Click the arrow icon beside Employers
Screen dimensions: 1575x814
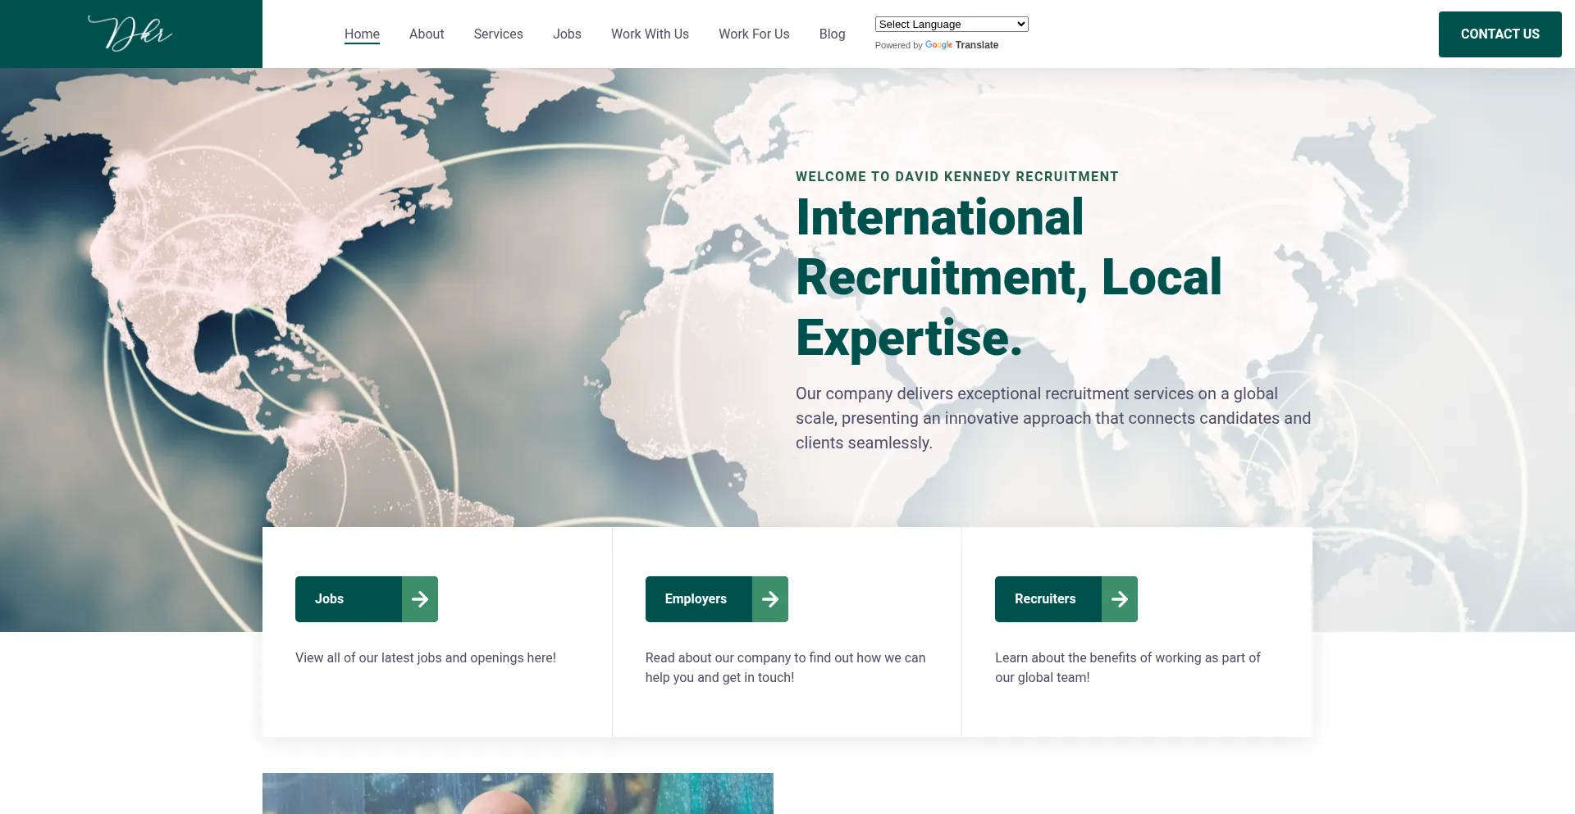[x=770, y=599]
